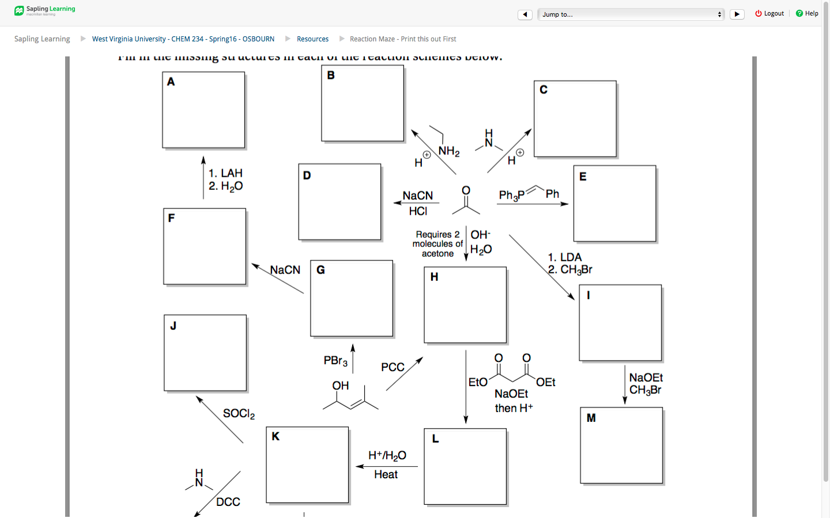
Task: Click the Jump to stepper arrows
Action: pos(719,14)
